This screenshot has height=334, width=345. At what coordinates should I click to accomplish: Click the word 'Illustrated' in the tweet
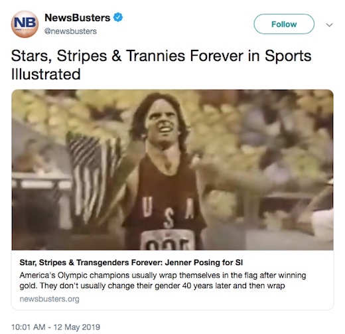point(46,74)
